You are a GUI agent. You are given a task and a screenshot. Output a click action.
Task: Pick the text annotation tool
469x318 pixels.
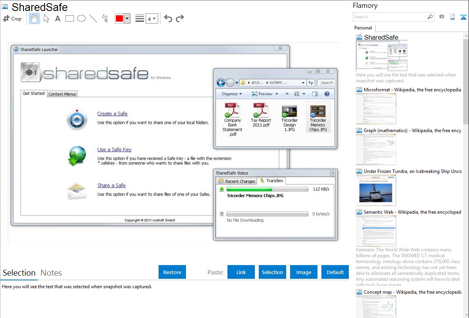[x=58, y=18]
